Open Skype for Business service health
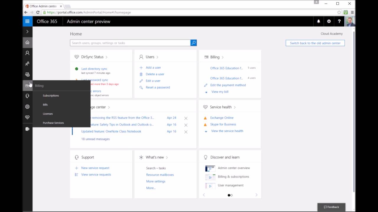This screenshot has width=378, height=212. click(x=223, y=124)
